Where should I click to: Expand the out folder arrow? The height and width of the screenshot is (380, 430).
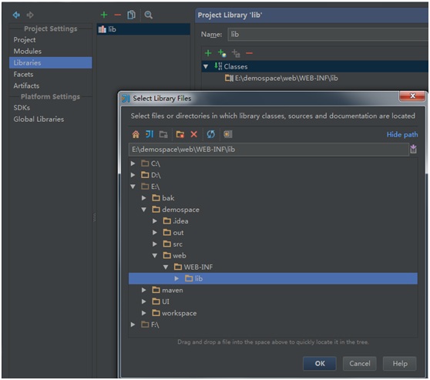(x=155, y=233)
